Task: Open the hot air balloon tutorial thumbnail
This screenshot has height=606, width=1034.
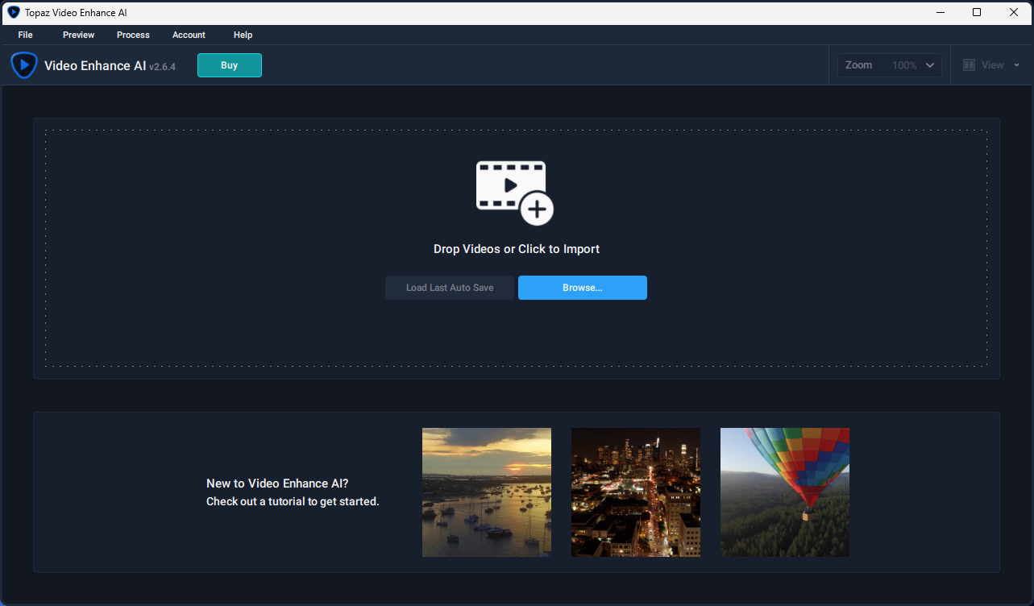Action: coord(785,492)
